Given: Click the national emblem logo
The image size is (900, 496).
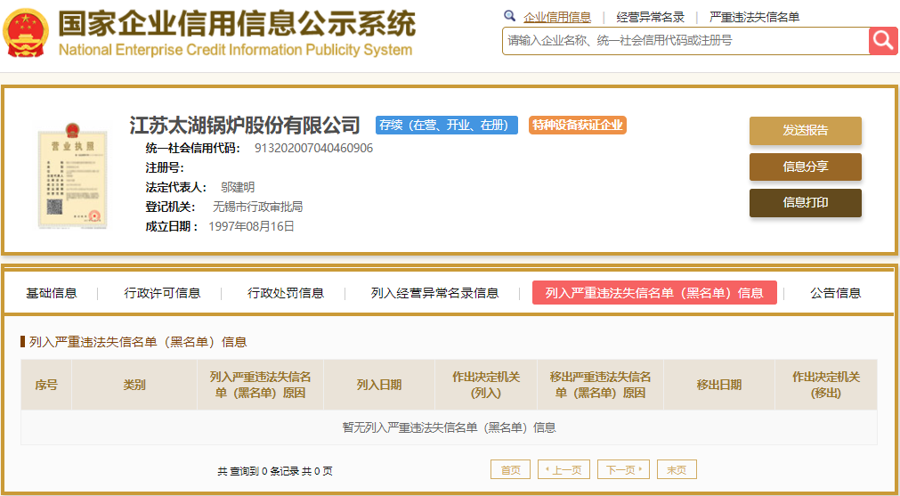Looking at the screenshot, I should pos(25,33).
